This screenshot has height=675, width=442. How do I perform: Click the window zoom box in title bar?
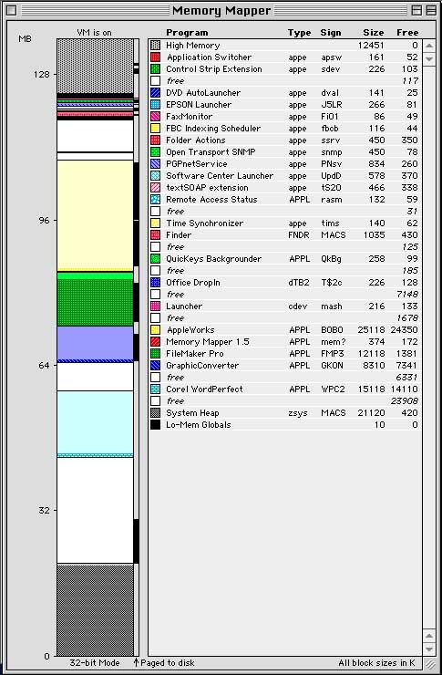pos(416,10)
